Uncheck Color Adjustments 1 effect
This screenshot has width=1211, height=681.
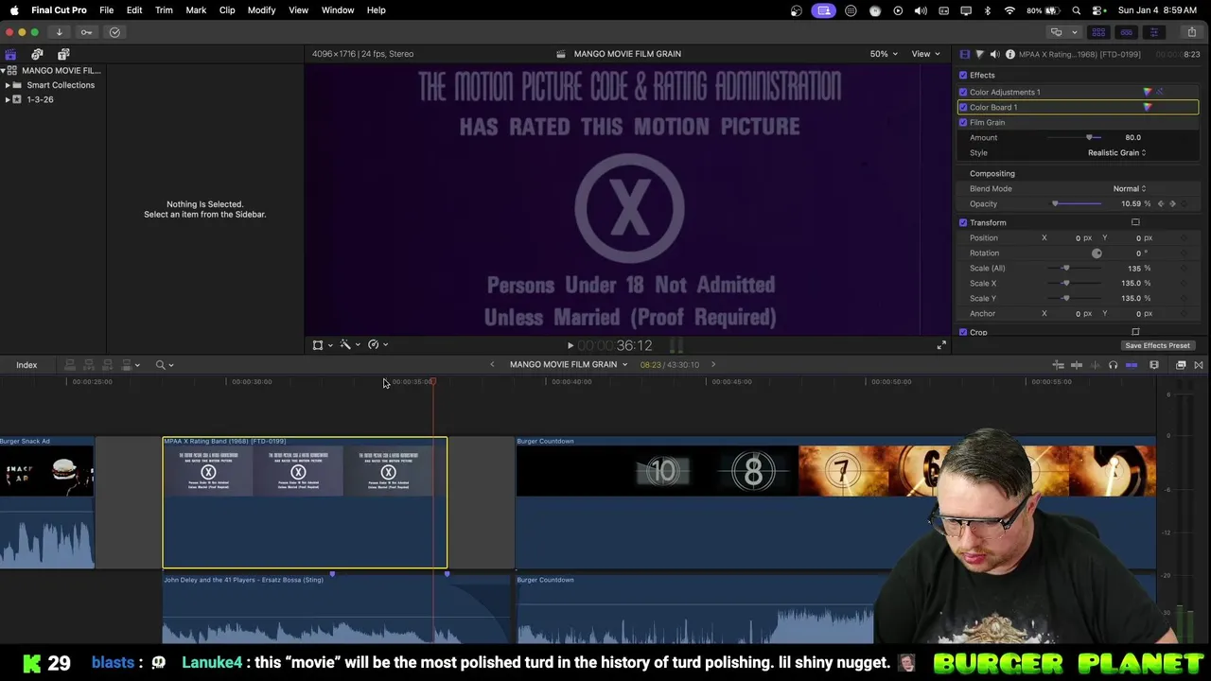click(x=963, y=92)
